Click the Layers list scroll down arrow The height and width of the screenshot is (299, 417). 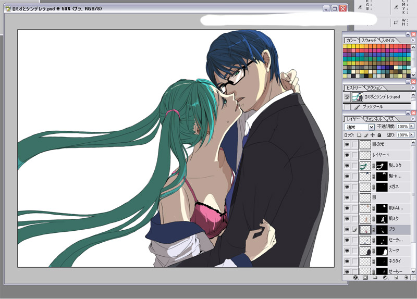tap(413, 271)
